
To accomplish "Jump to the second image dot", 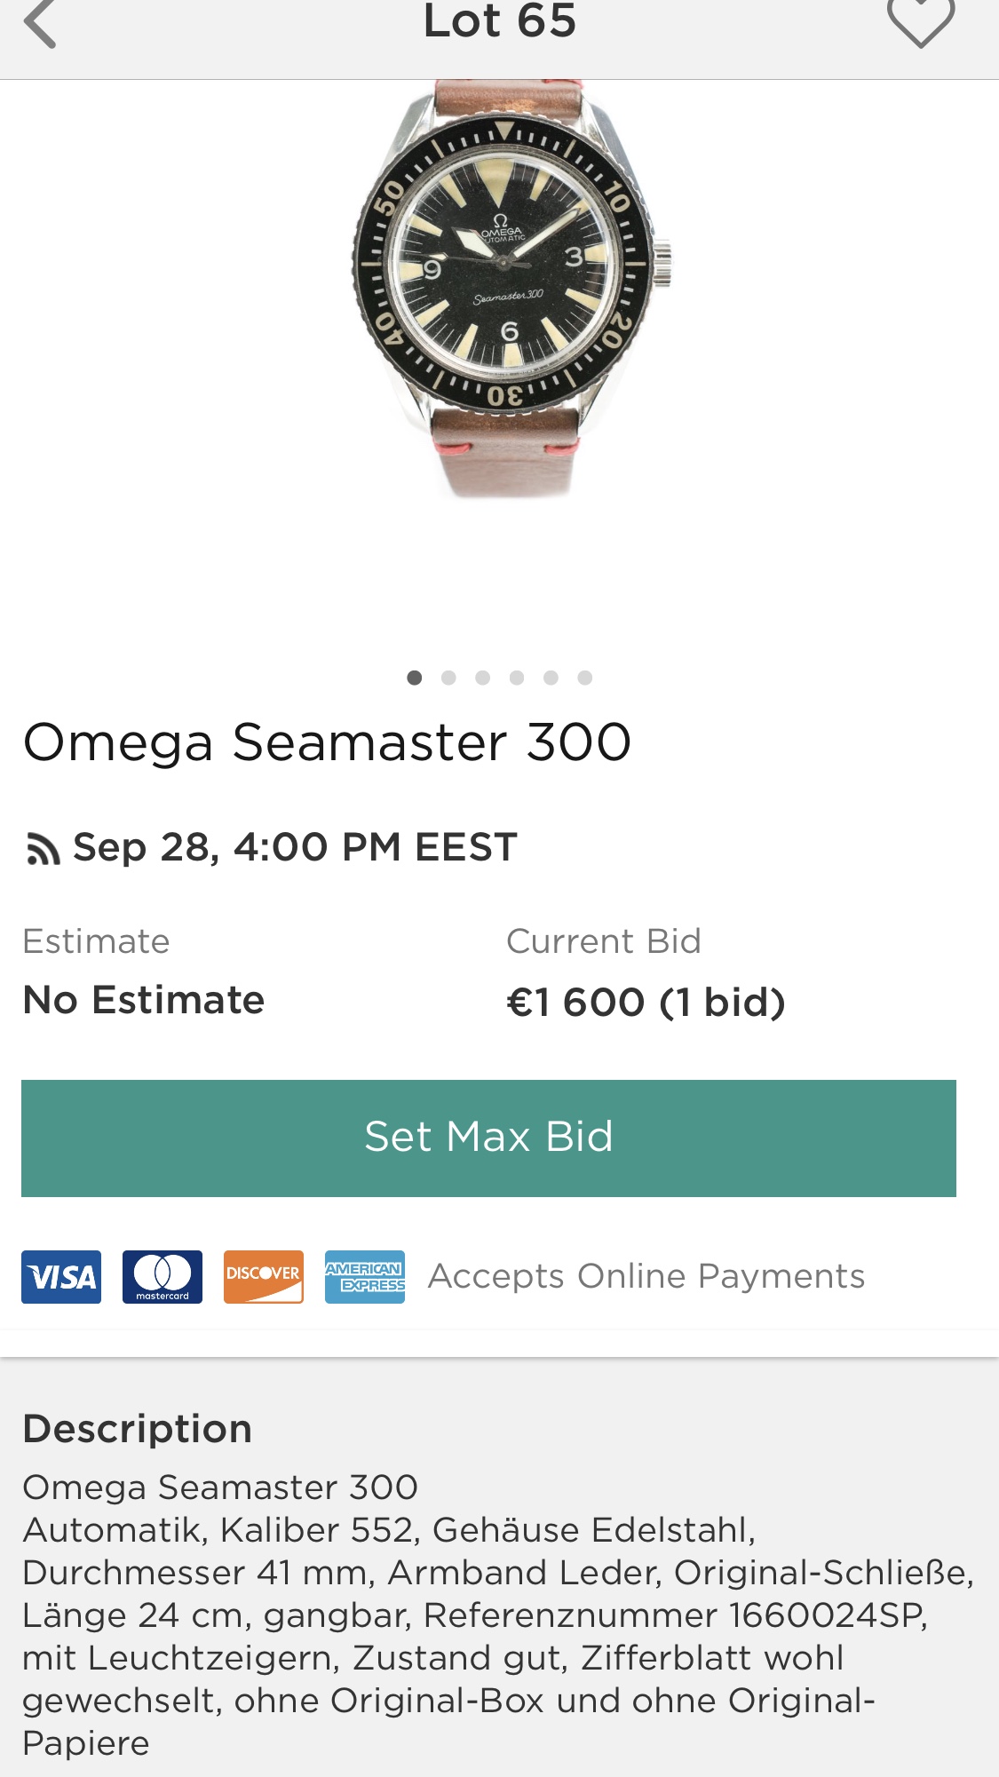I will tap(448, 678).
